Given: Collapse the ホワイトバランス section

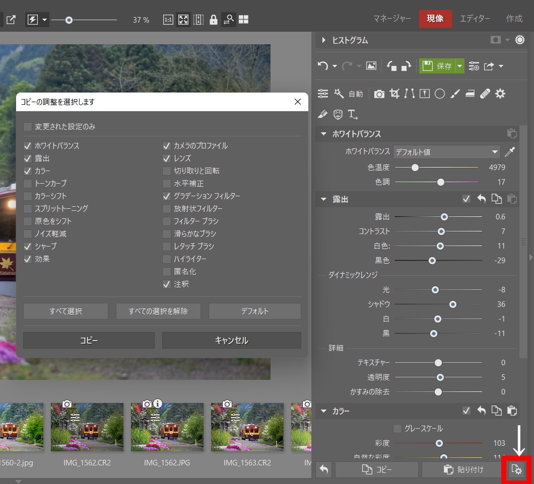Looking at the screenshot, I should point(323,134).
